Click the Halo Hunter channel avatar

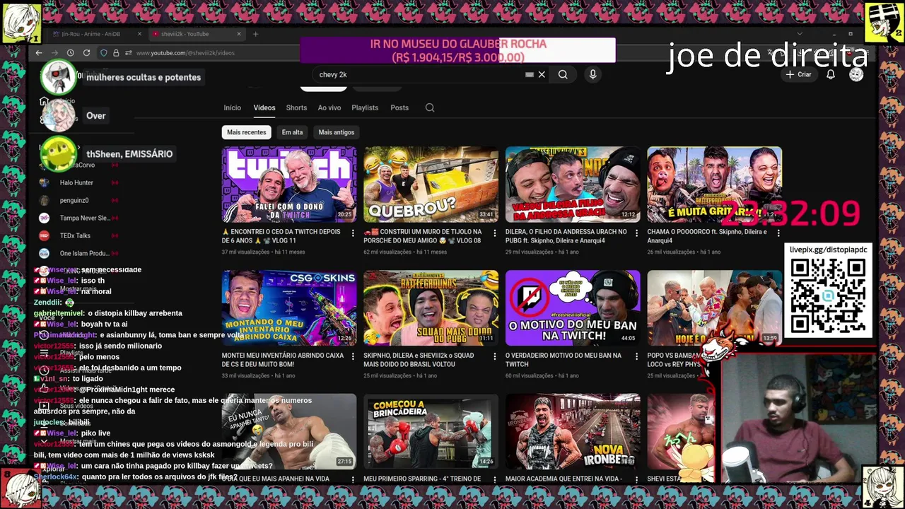tap(44, 183)
